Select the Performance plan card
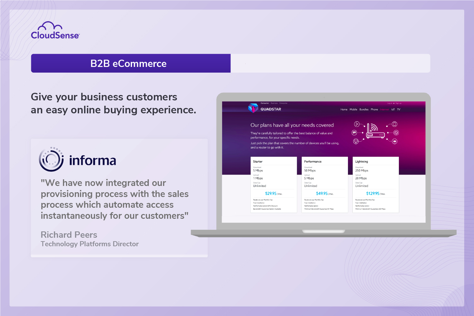474x316 pixels. point(325,185)
